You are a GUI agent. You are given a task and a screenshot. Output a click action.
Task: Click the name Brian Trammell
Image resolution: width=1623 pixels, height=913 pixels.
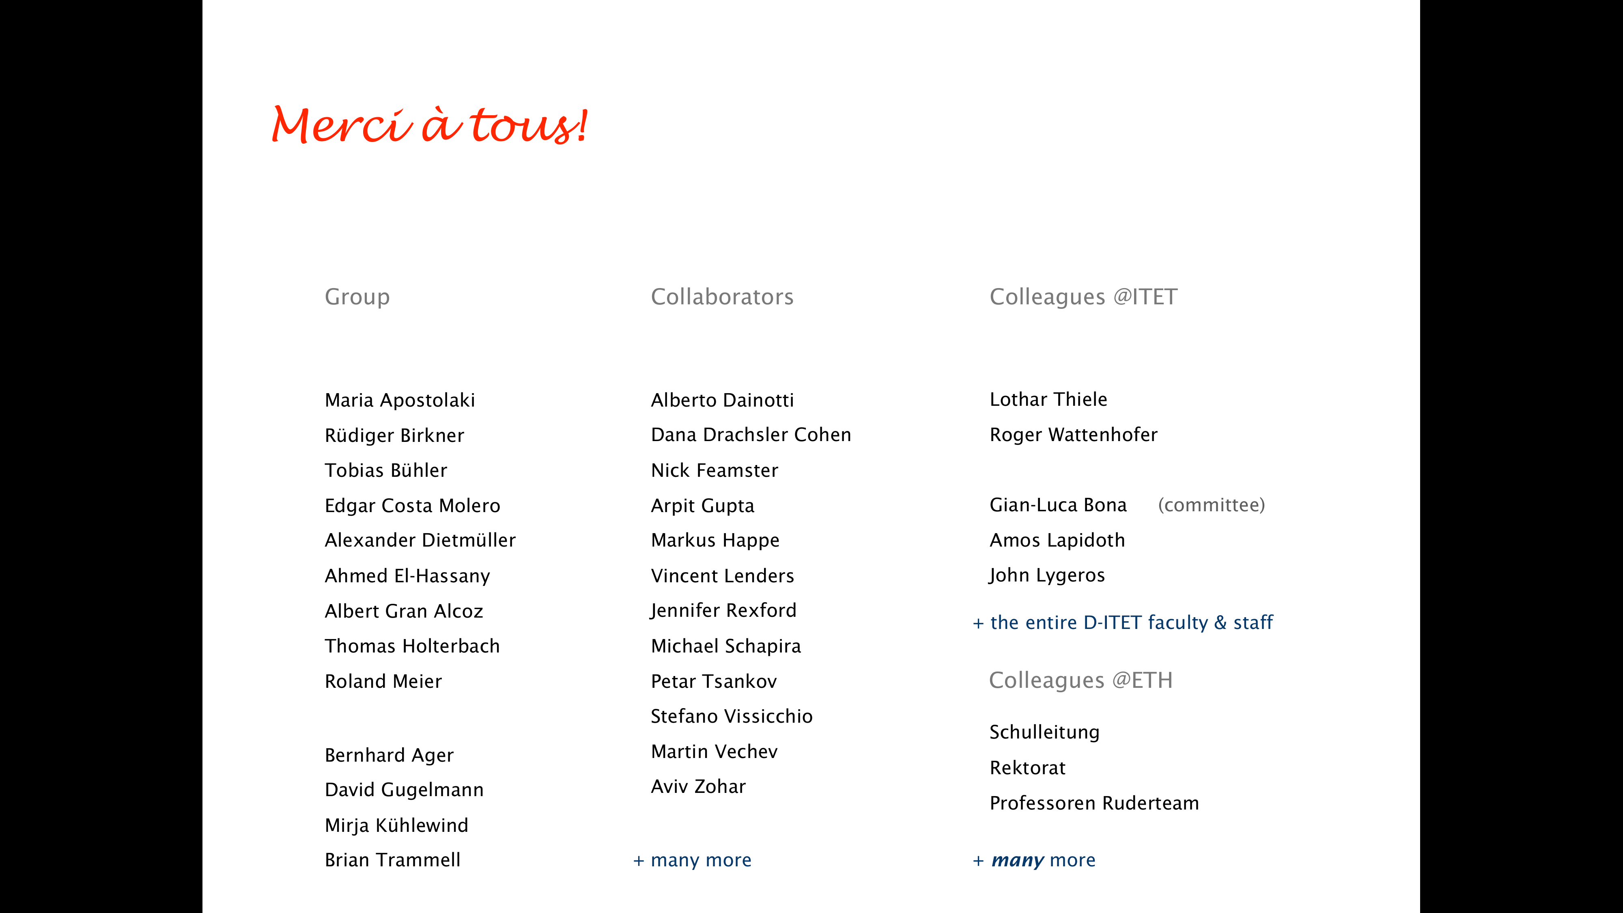392,860
